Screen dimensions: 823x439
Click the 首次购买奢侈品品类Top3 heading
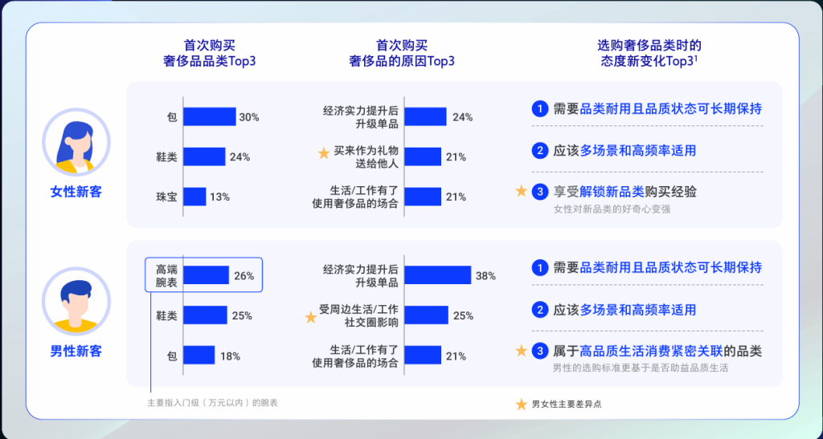click(x=209, y=53)
